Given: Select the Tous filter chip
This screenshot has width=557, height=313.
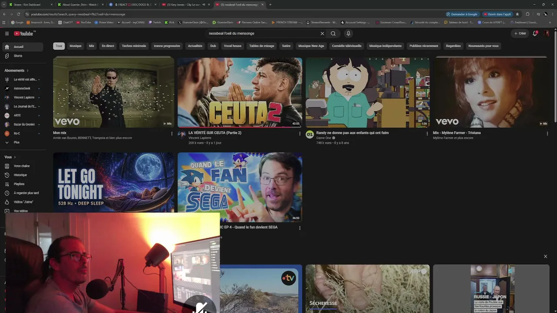Looking at the screenshot, I should [x=59, y=46].
